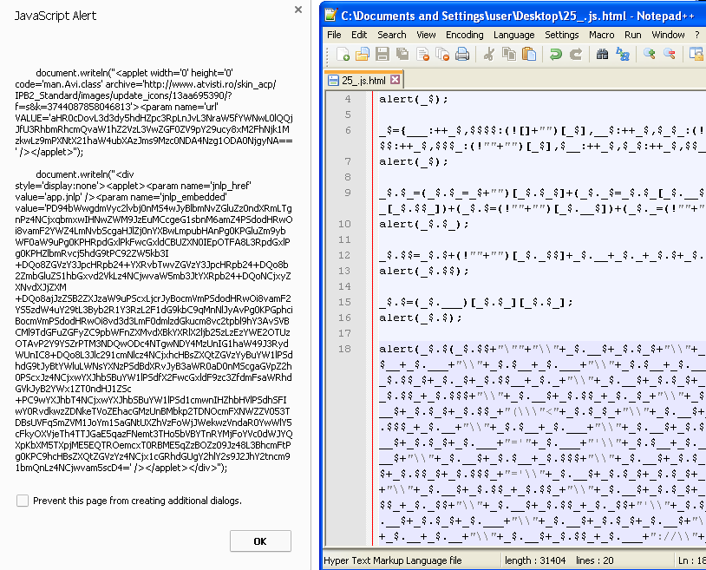706x570 pixels.
Task: Open the Encoding menu
Action: 465,35
